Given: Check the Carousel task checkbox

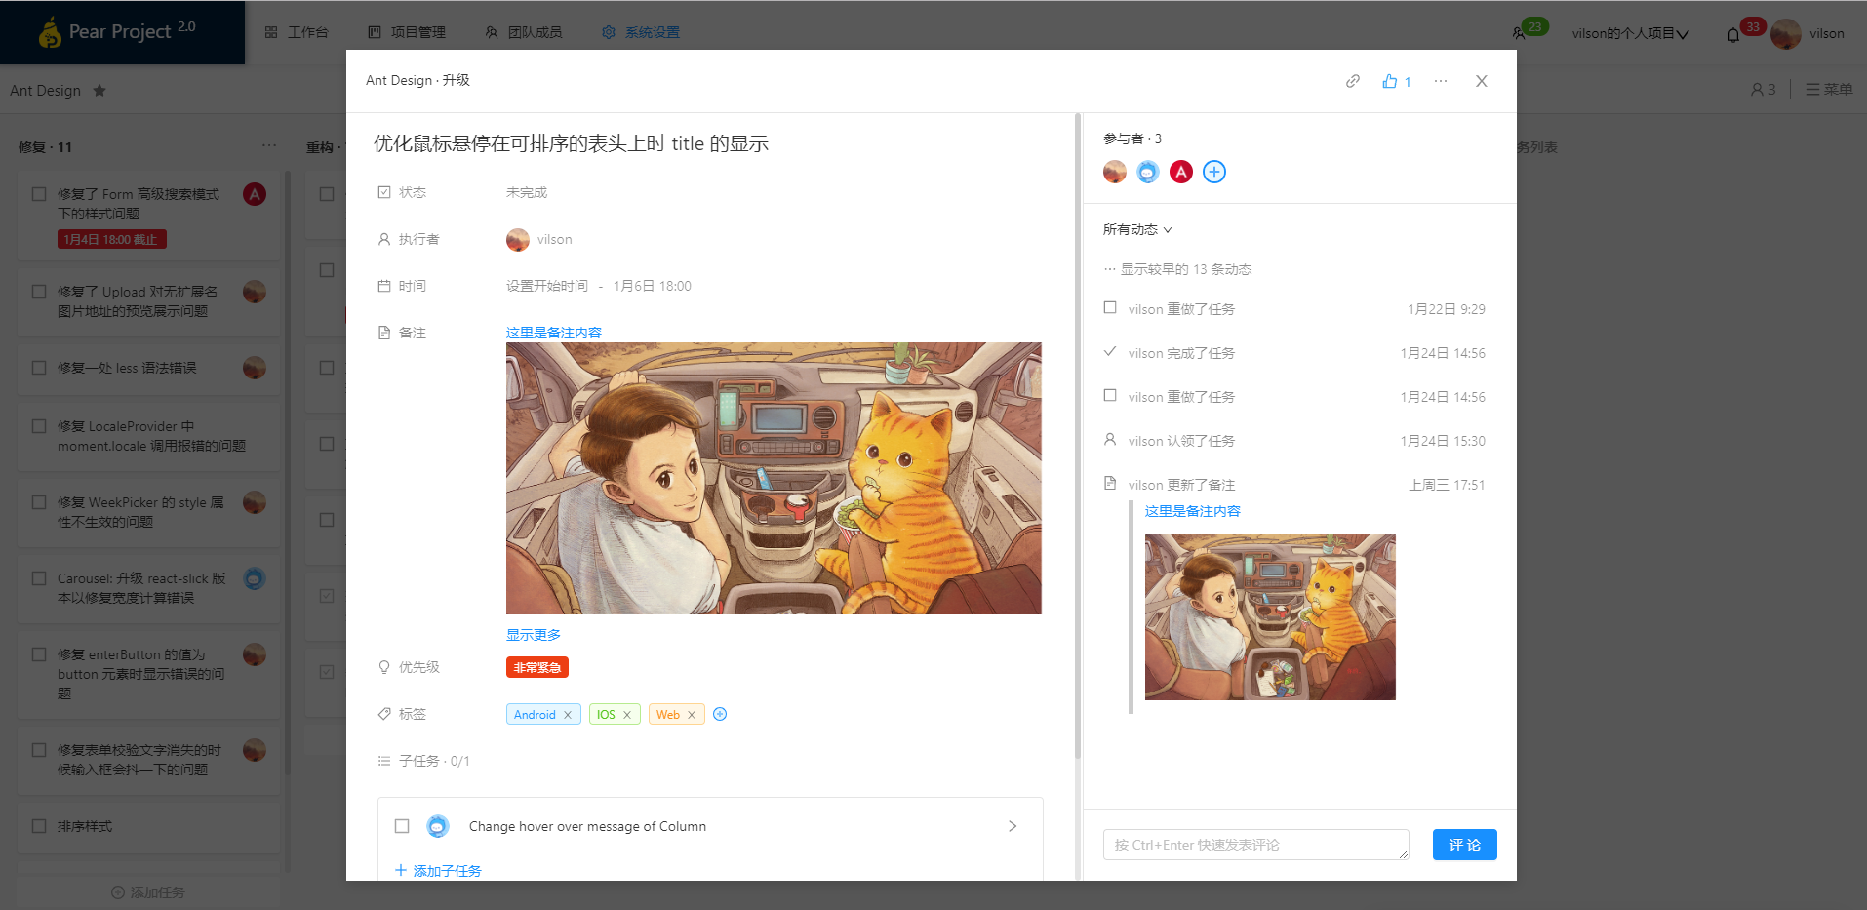Looking at the screenshot, I should [39, 578].
